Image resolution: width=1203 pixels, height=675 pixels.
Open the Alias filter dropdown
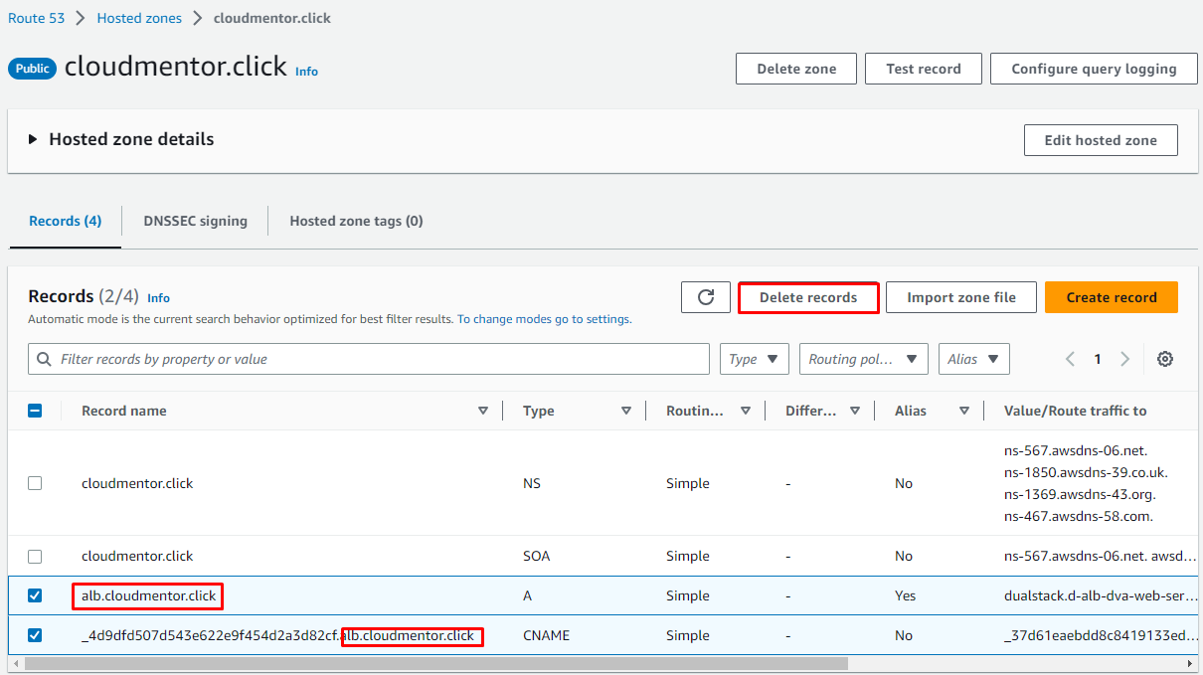[973, 359]
